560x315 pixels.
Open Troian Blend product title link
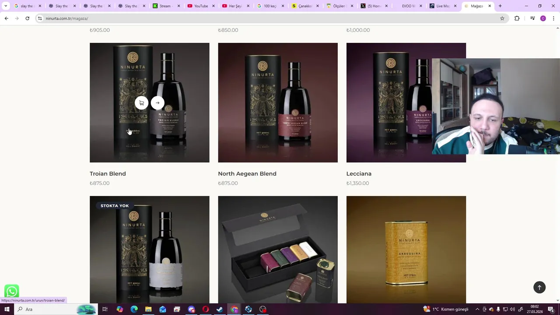[x=108, y=174]
